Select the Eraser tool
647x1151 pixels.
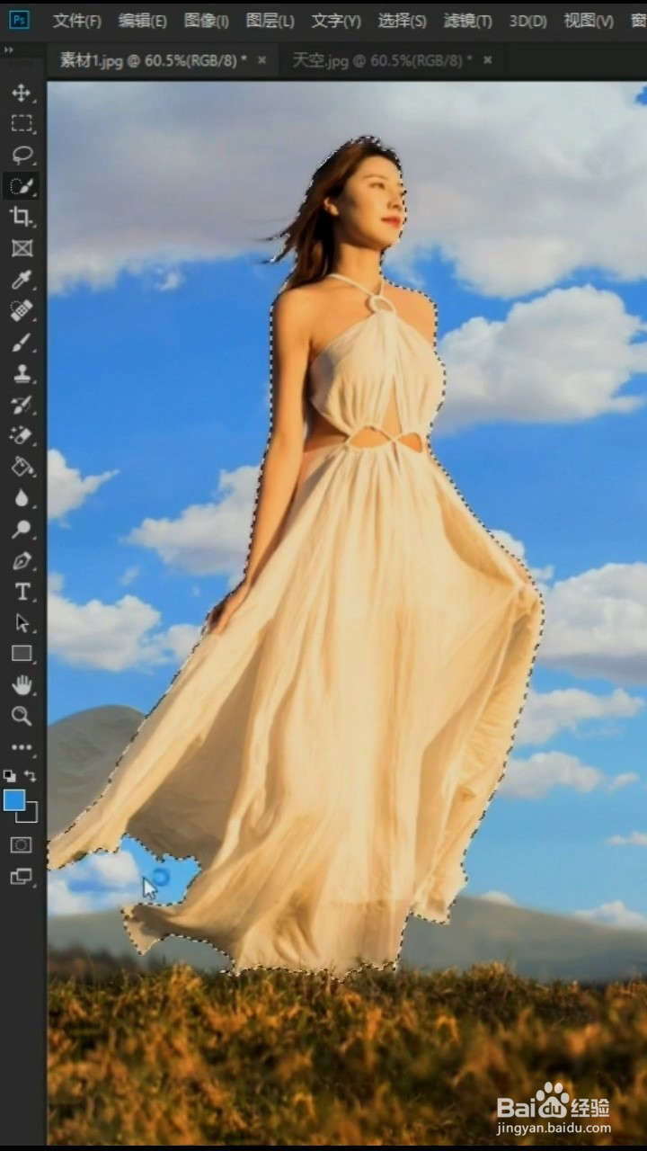point(22,435)
